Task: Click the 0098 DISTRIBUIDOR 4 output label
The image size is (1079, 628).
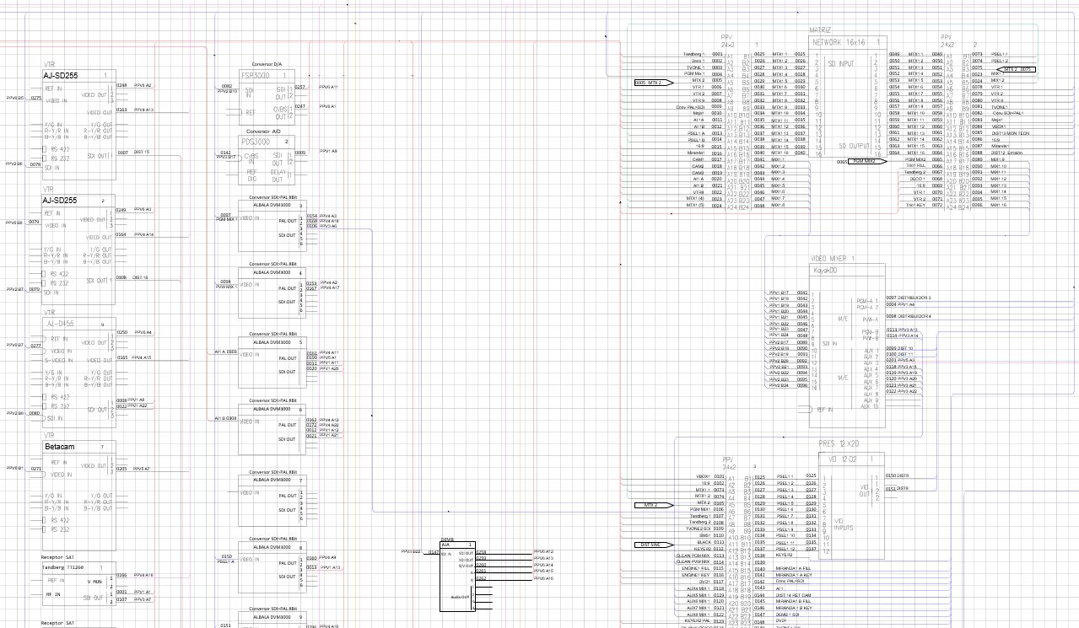Action: click(908, 316)
